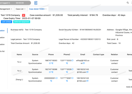Select the Zheng Li name cell
The image size is (132, 94).
pyautogui.click(x=19, y=79)
